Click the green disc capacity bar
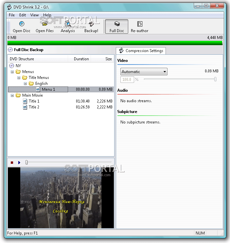Viewport: 230px width, 243px height. pos(115,43)
